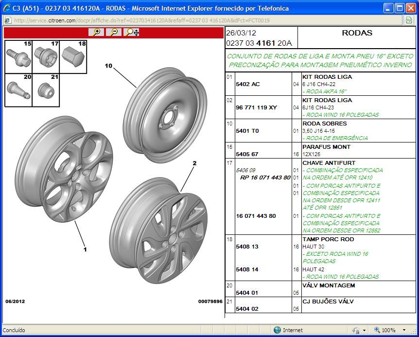Click part number 5404 01
Screen dimensions: 419x337
click(x=247, y=293)
